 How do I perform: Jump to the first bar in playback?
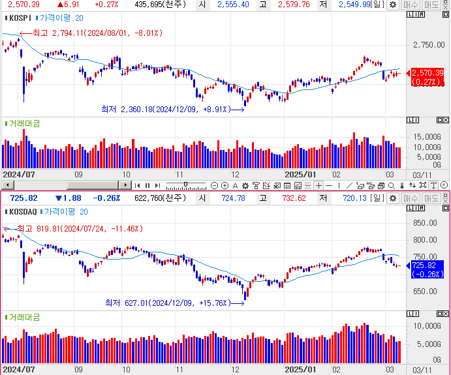[137, 186]
